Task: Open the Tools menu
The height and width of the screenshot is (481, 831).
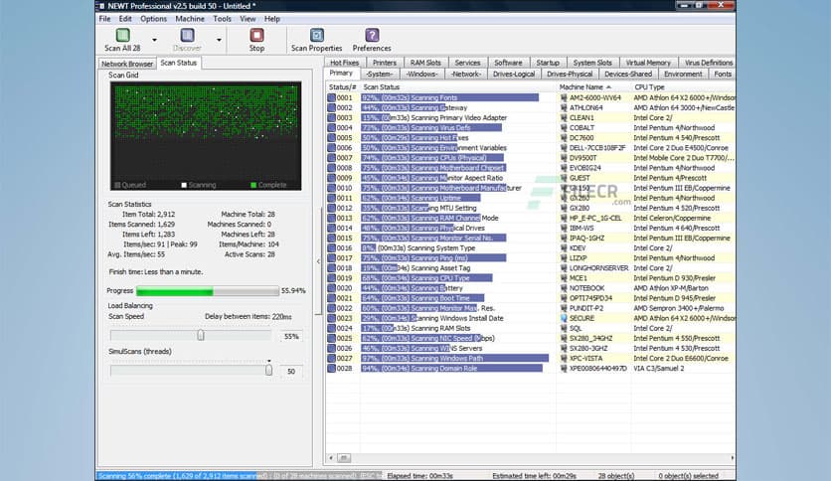Action: pyautogui.click(x=222, y=19)
